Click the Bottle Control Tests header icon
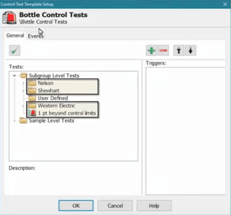231x215 pixels. pyautogui.click(x=10, y=18)
